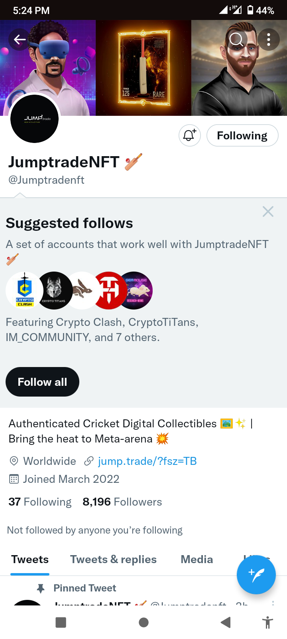Open the Media tab
This screenshot has height=639, width=287.
coord(197,560)
